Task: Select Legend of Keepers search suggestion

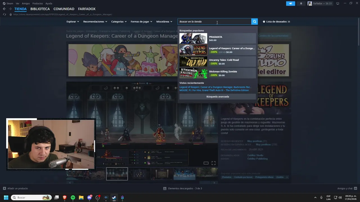Action: (x=218, y=50)
